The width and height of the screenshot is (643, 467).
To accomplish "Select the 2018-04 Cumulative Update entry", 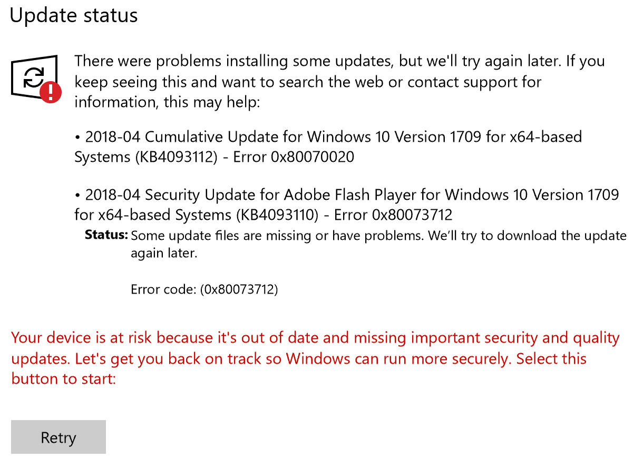I will pyautogui.click(x=328, y=147).
